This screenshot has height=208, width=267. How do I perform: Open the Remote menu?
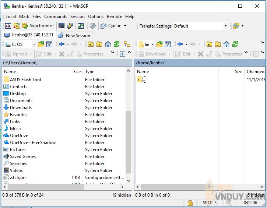click(114, 17)
